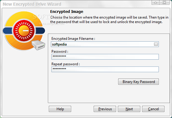Click the 'Encrypted Image Filename :' label
The image size is (172, 118).
(73, 39)
